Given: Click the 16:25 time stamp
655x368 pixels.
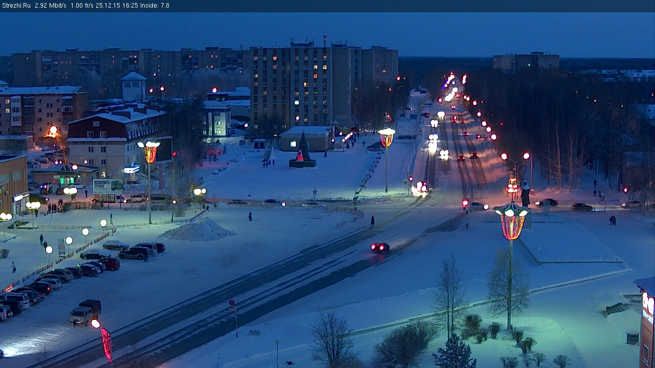Looking at the screenshot, I should 130,6.
